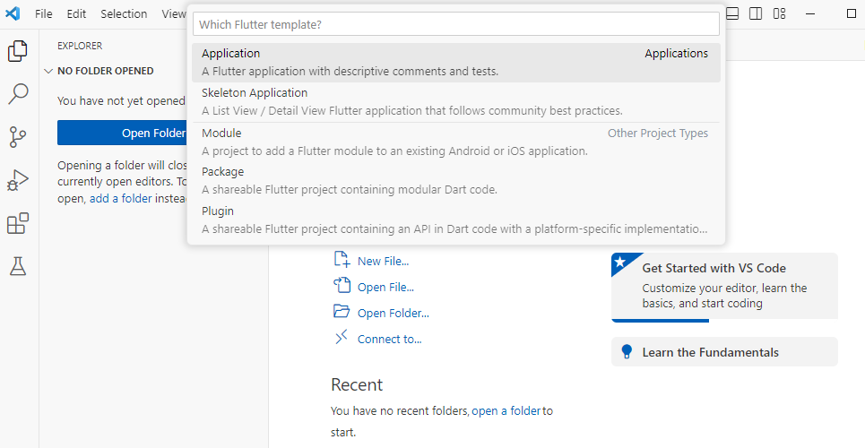The height and width of the screenshot is (448, 865).
Task: Click the Connect to... link
Action: coord(389,340)
